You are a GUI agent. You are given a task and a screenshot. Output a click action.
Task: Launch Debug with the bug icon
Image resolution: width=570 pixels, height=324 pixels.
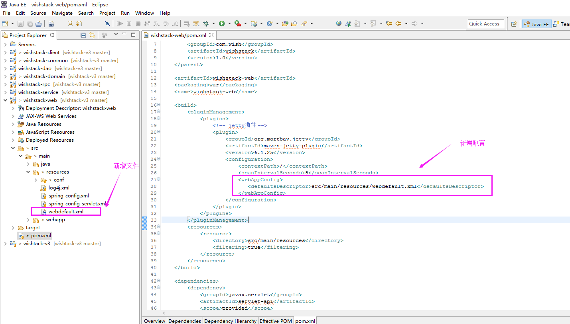coord(206,23)
